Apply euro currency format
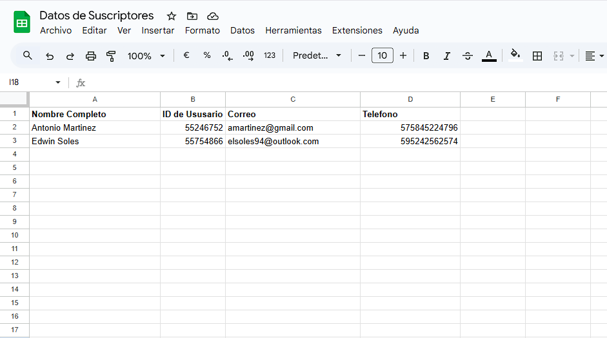The width and height of the screenshot is (607, 338). 186,55
